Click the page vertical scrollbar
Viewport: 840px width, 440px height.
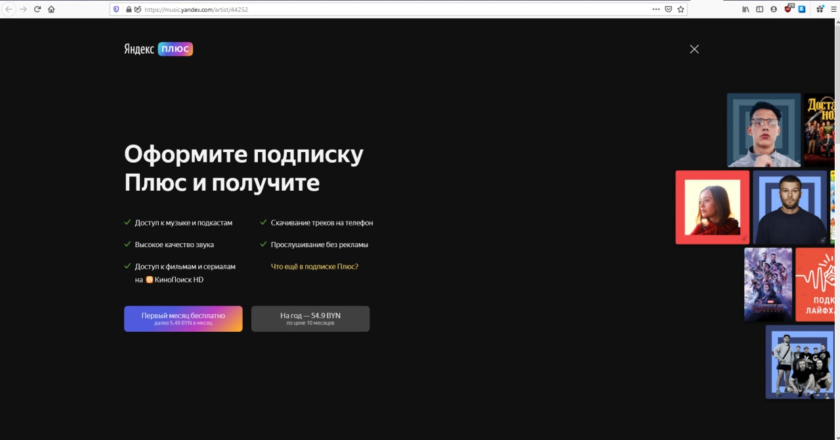pyautogui.click(x=837, y=230)
